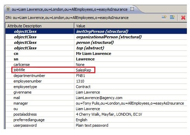Image resolution: width=190 pixels, height=135 pixels.
Task: Click the mail attribute name
Action: click(17, 98)
